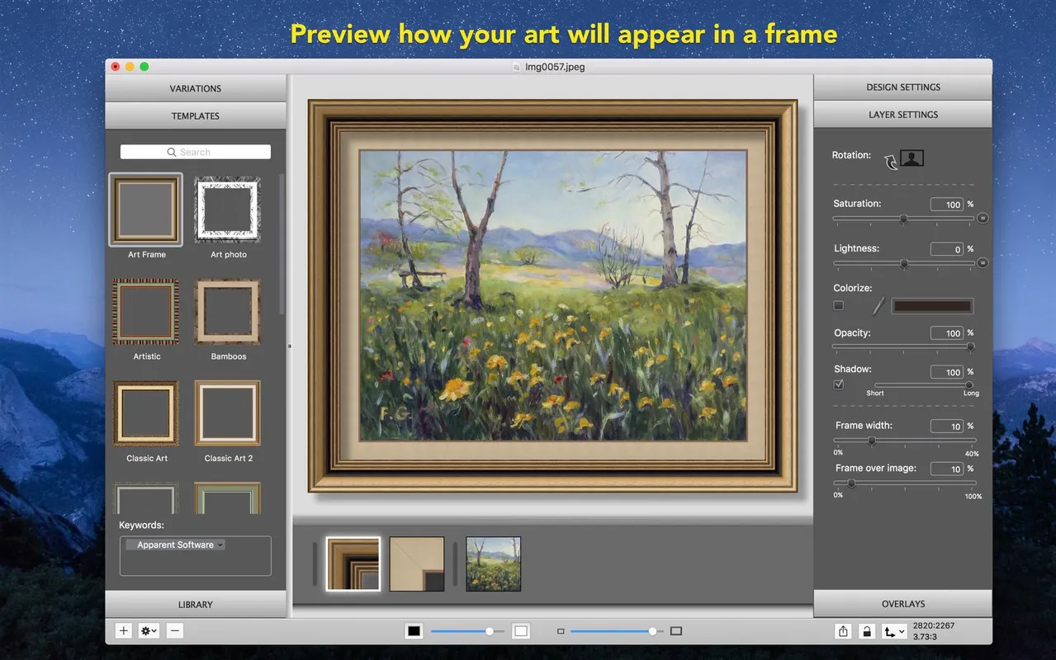The image size is (1056, 660).
Task: Open the Library panel
Action: [196, 604]
